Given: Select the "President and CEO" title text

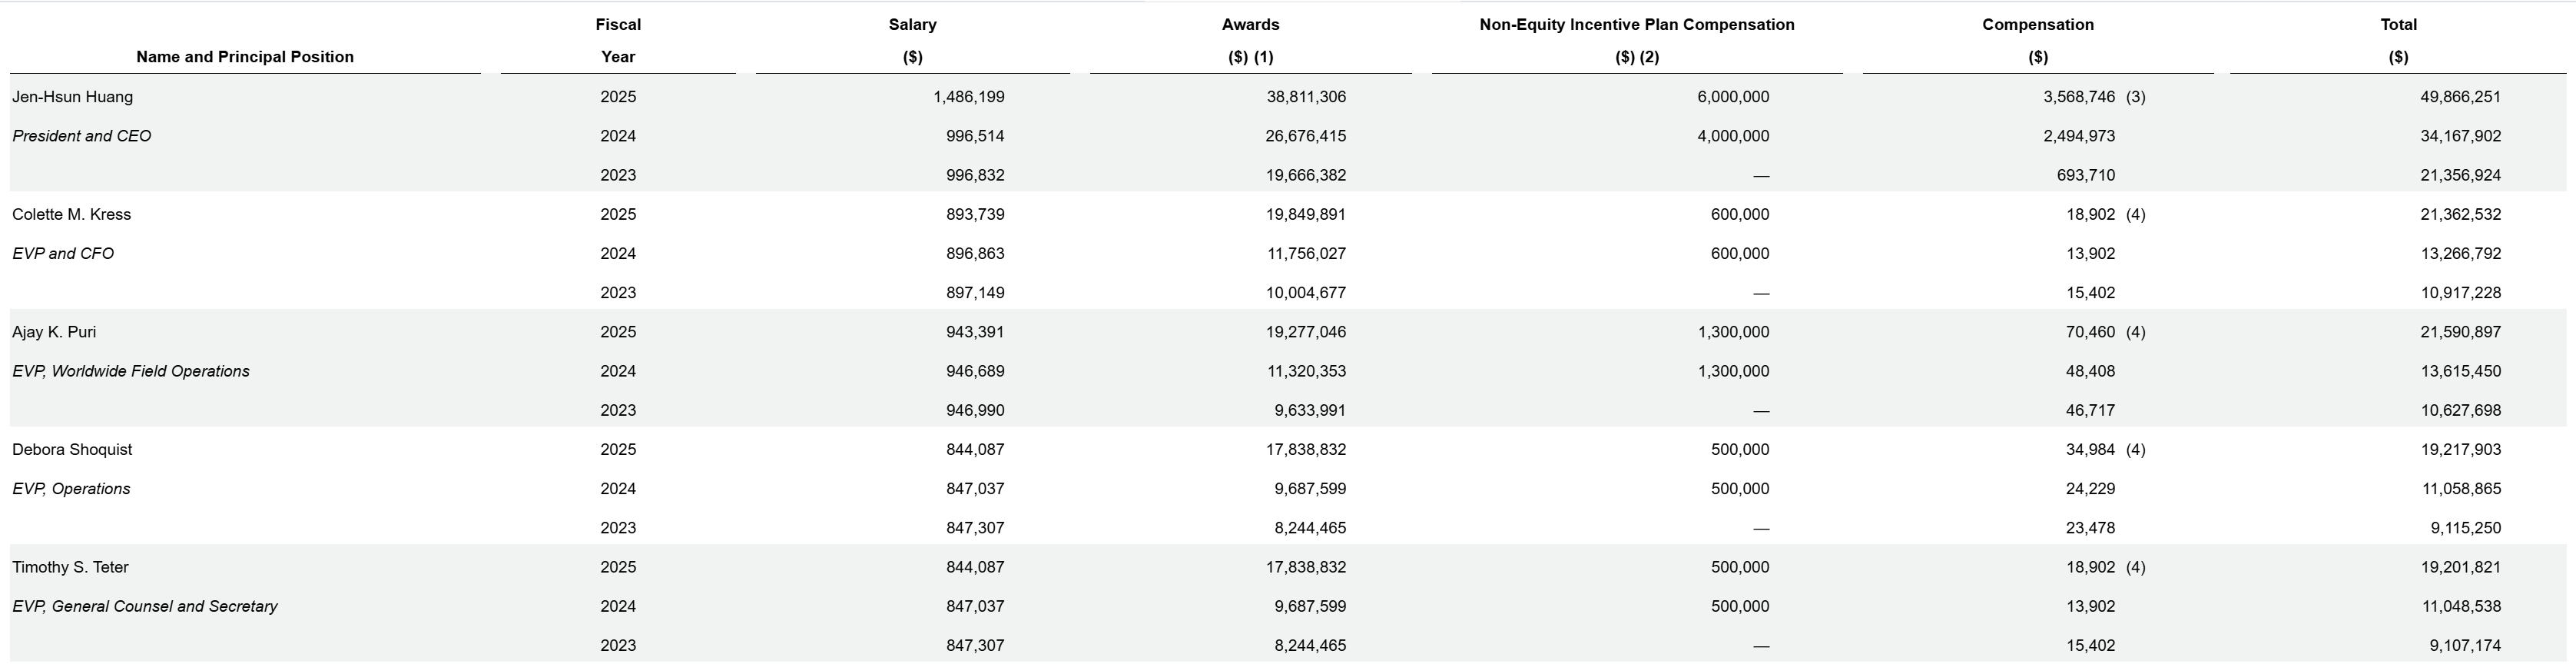Looking at the screenshot, I should [x=82, y=136].
